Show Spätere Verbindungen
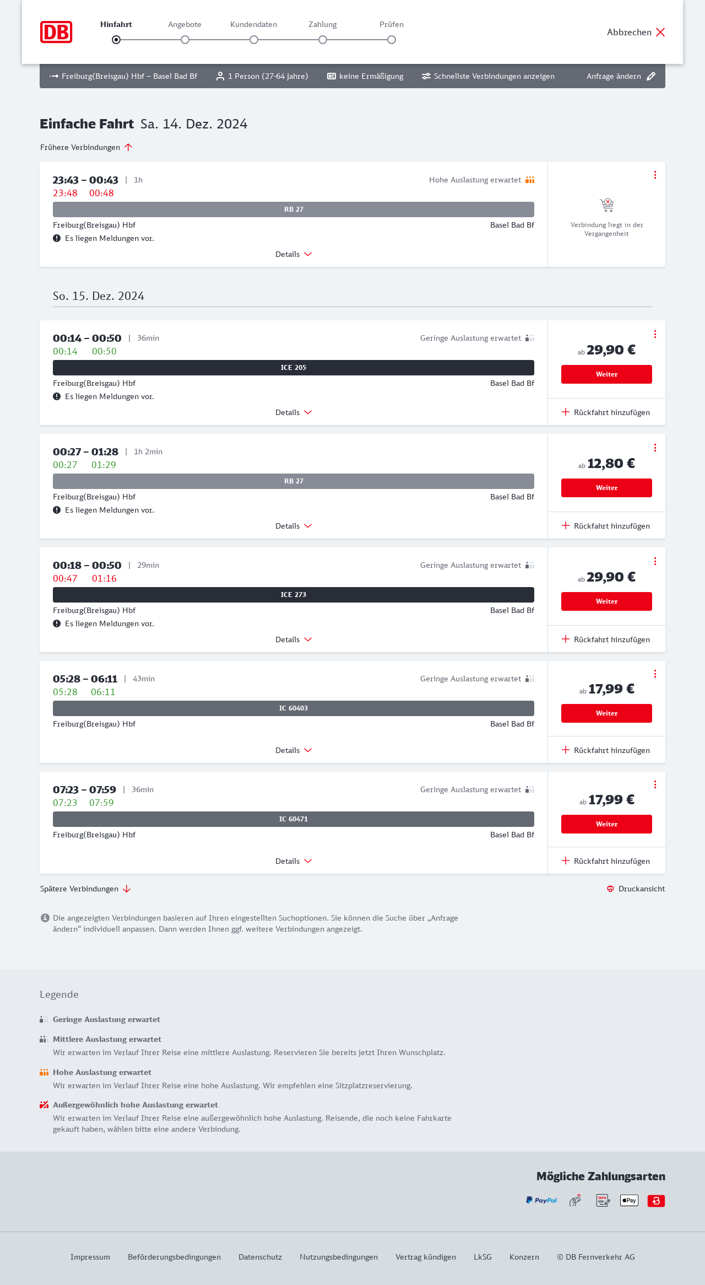The image size is (705, 1285). [x=85, y=889]
